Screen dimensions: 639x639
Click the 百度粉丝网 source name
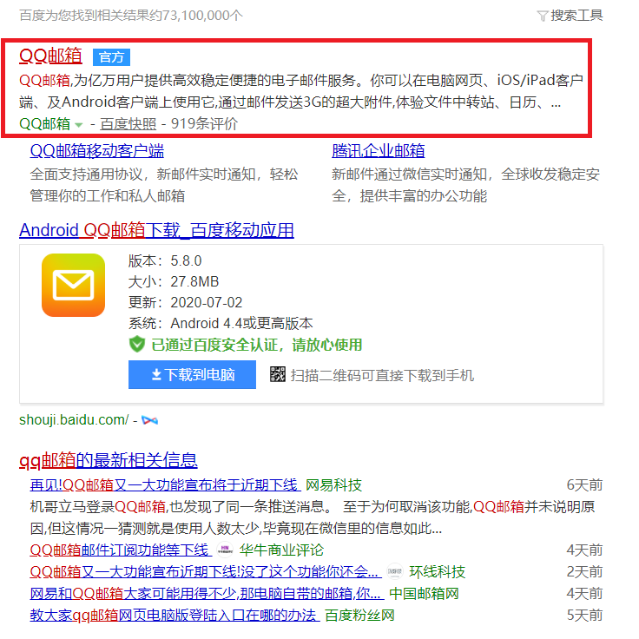359,615
